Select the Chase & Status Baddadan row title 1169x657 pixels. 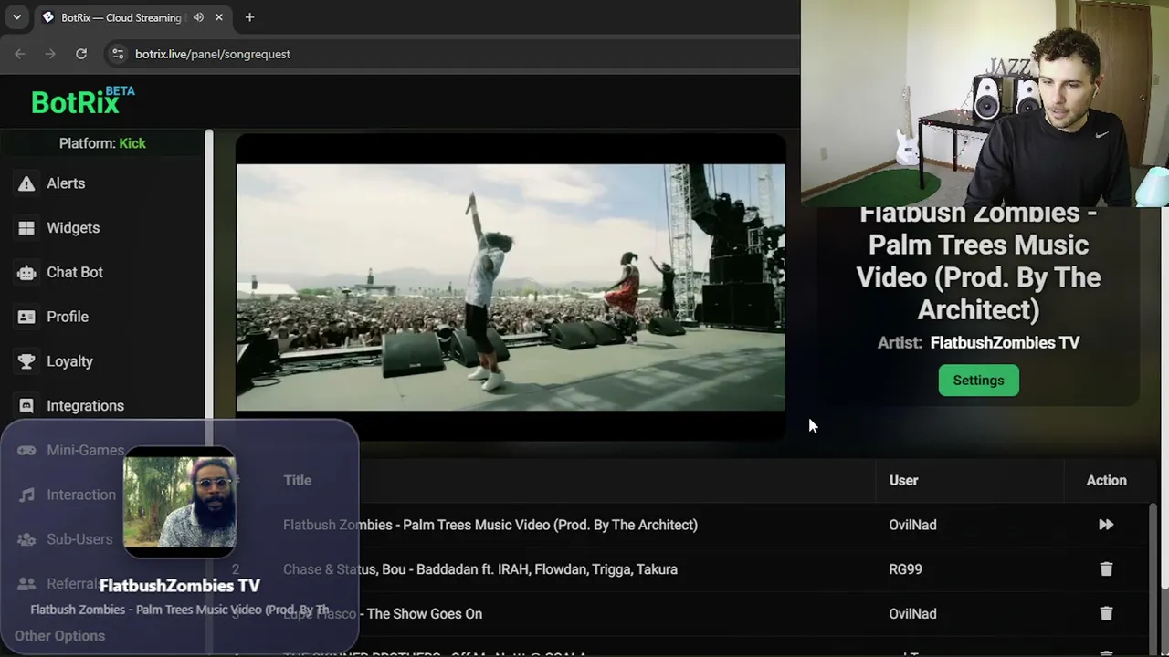click(480, 569)
